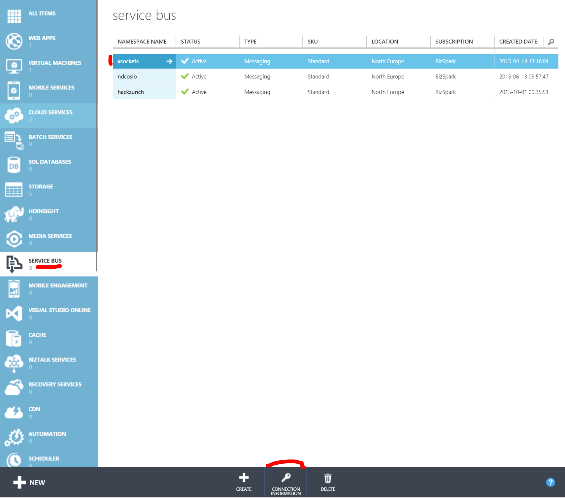Click the search magnifier in table header

point(551,42)
